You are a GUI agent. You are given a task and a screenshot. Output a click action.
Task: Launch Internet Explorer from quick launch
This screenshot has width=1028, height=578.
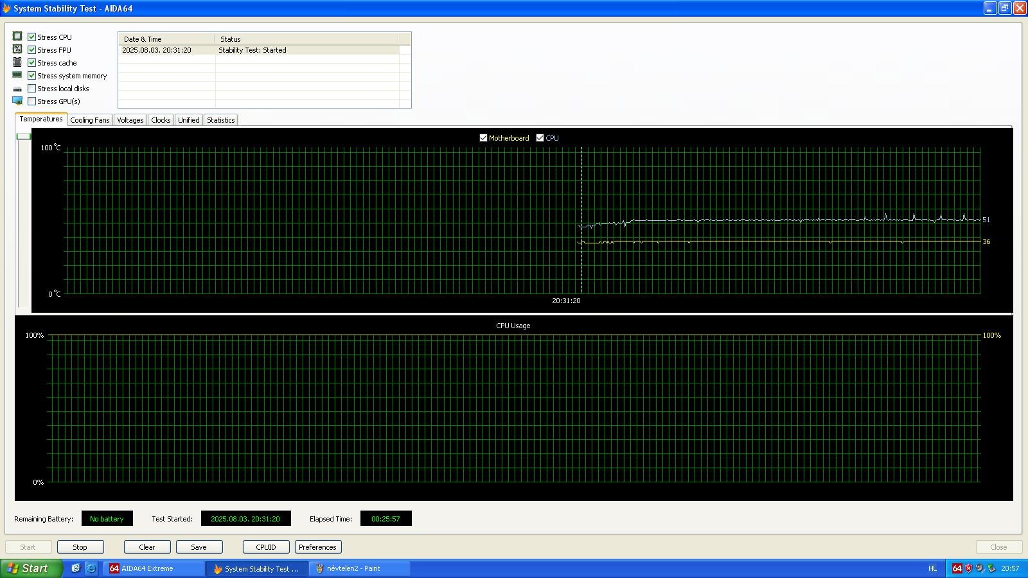[x=91, y=568]
